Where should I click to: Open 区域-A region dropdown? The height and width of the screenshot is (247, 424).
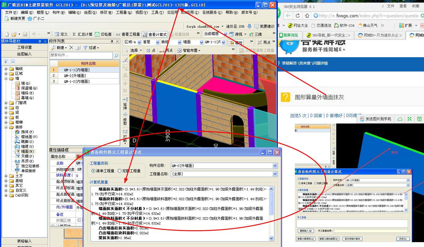click(139, 42)
